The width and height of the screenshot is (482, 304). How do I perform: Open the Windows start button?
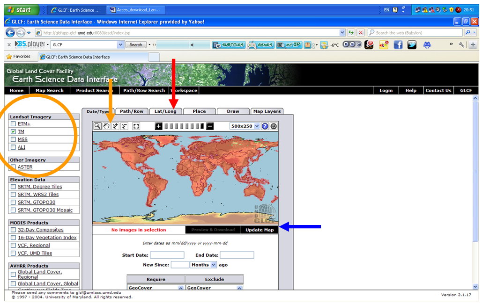21,10
